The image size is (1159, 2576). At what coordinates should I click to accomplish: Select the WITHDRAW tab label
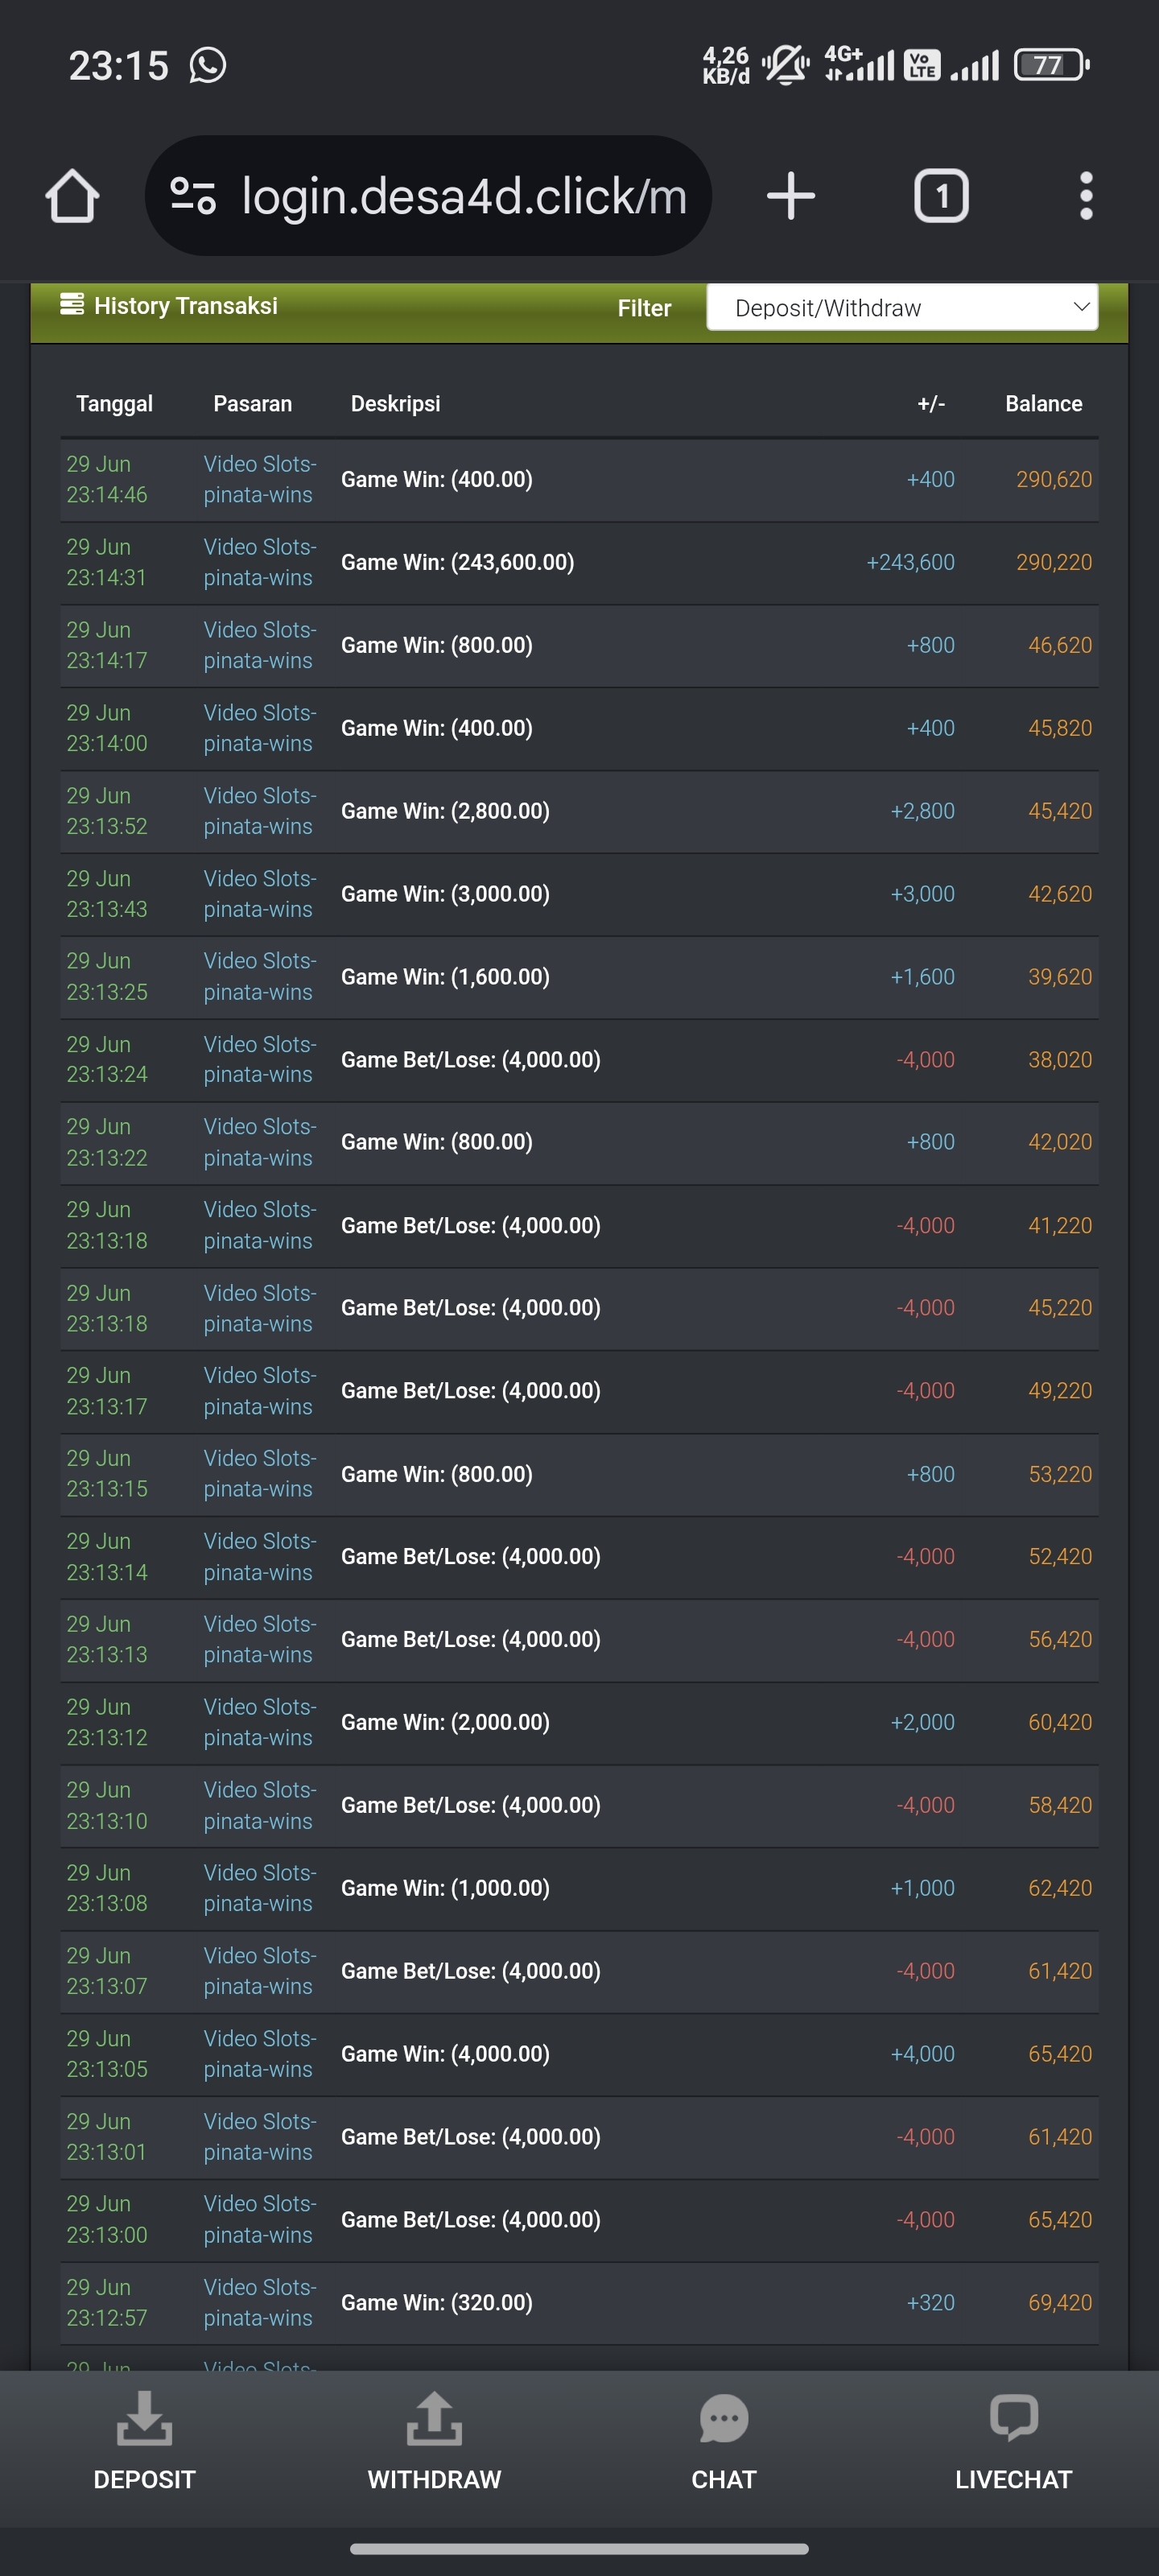[434, 2480]
